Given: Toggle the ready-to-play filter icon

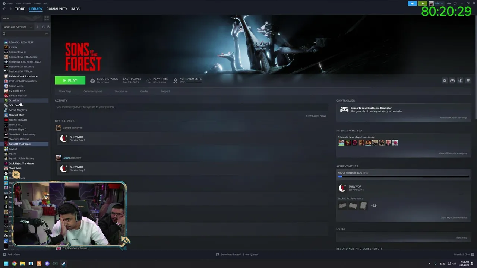Looking at the screenshot, I should (48, 27).
